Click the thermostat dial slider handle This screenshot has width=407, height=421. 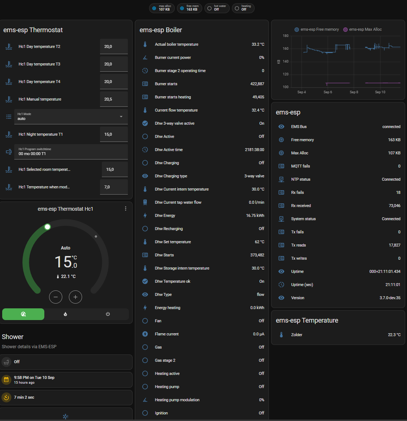47,227
